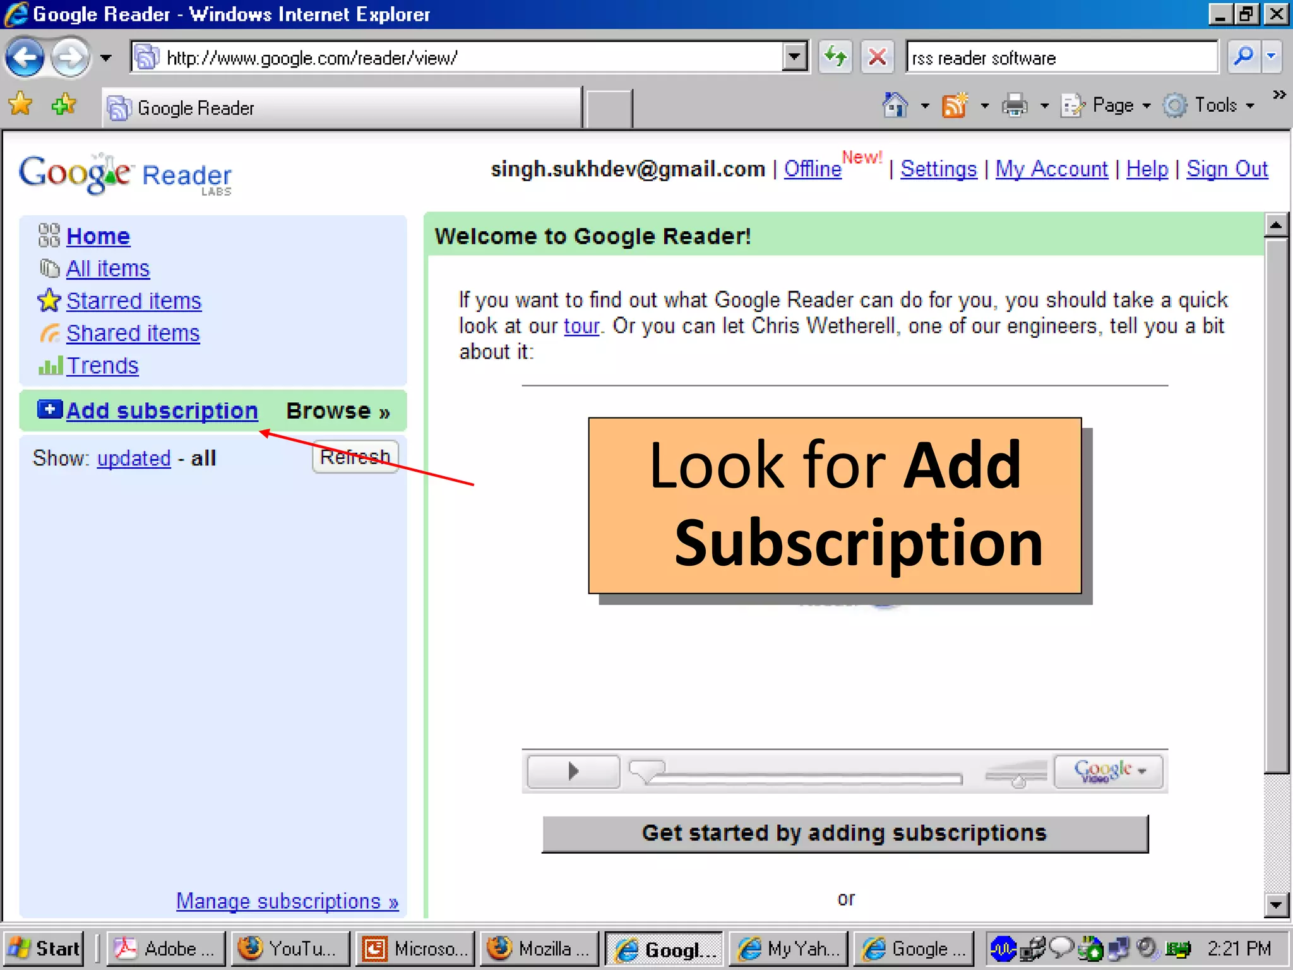Image resolution: width=1293 pixels, height=970 pixels.
Task: Play the Google Reader intro video
Action: (x=573, y=771)
